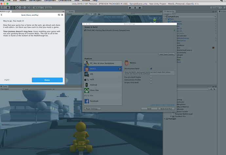This screenshot has height=155, width=226.
Task: Open the Gizmos dropdown
Action: click(x=125, y=14)
